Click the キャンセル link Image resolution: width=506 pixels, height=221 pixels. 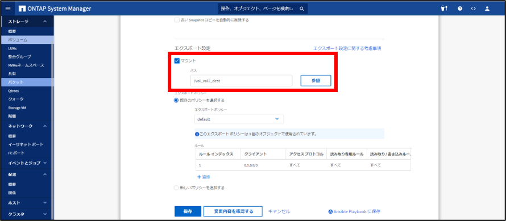[280, 211]
